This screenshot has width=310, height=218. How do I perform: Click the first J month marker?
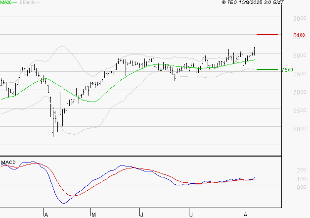(x=141, y=215)
